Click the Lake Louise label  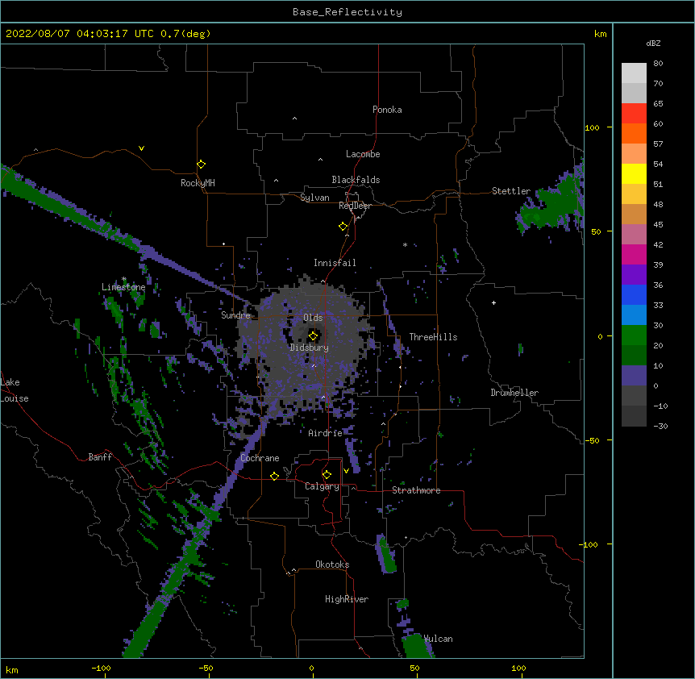pos(15,390)
